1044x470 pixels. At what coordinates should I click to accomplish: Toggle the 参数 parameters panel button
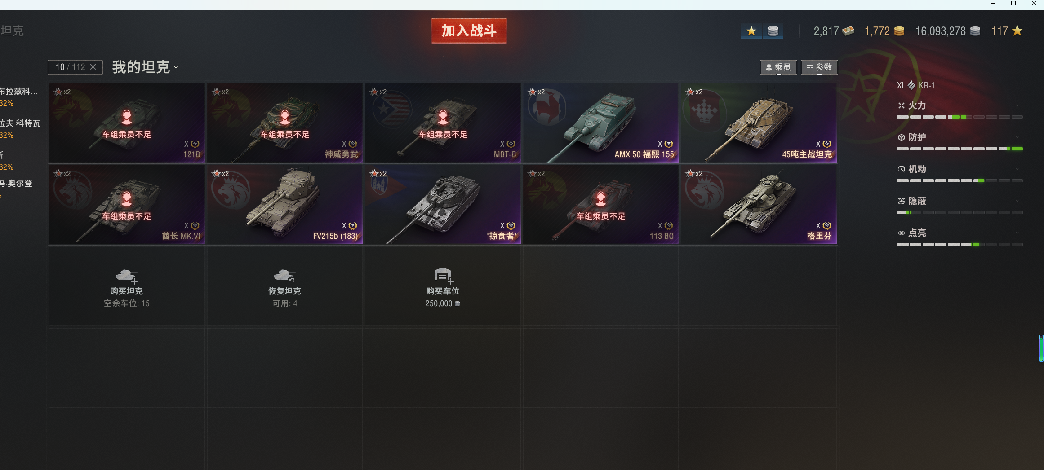(819, 67)
